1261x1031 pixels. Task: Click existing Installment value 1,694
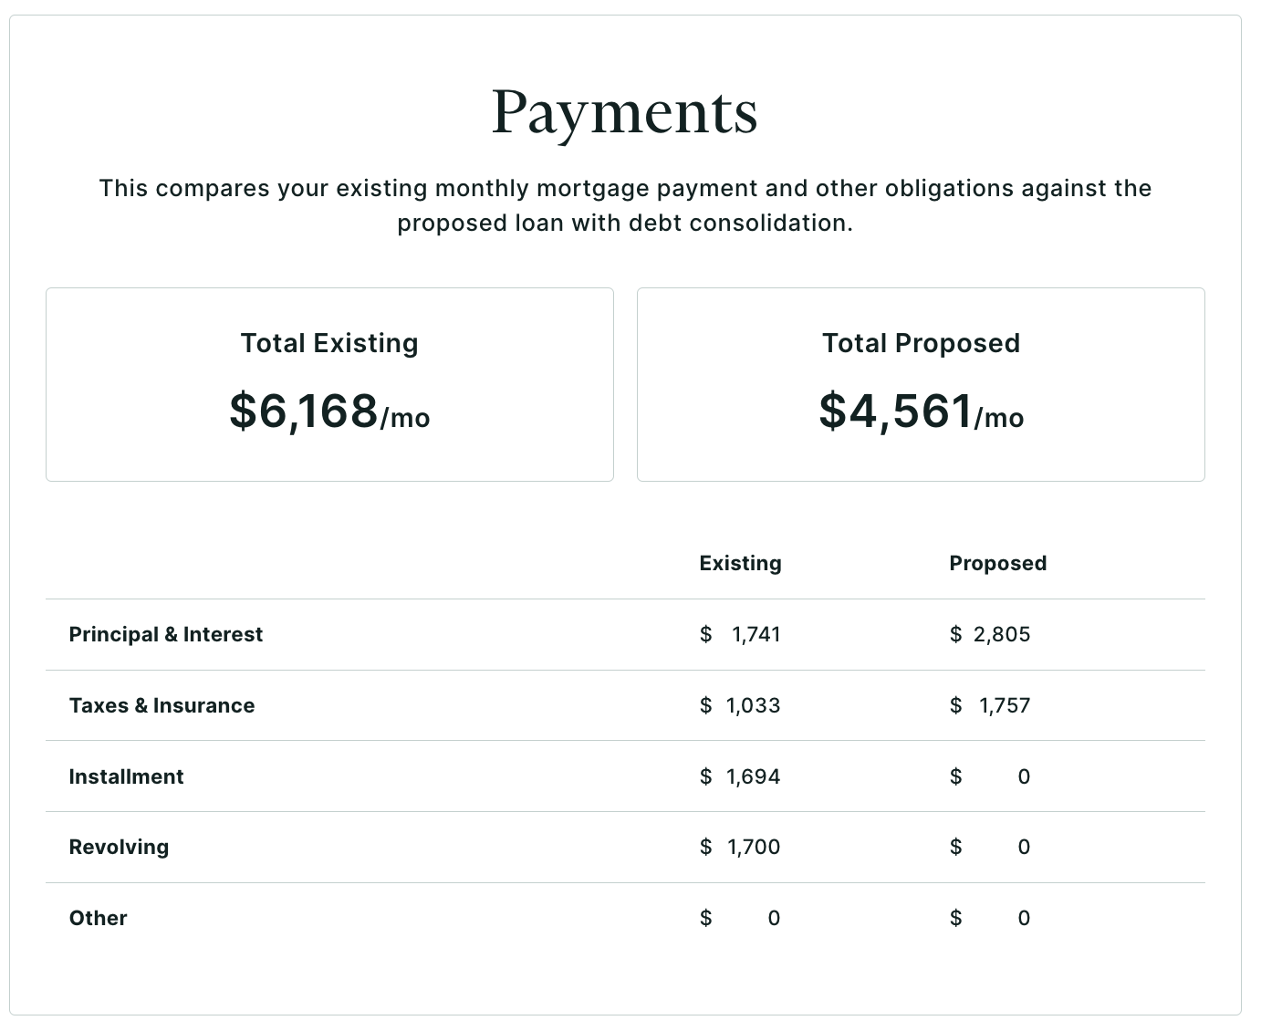click(x=753, y=776)
